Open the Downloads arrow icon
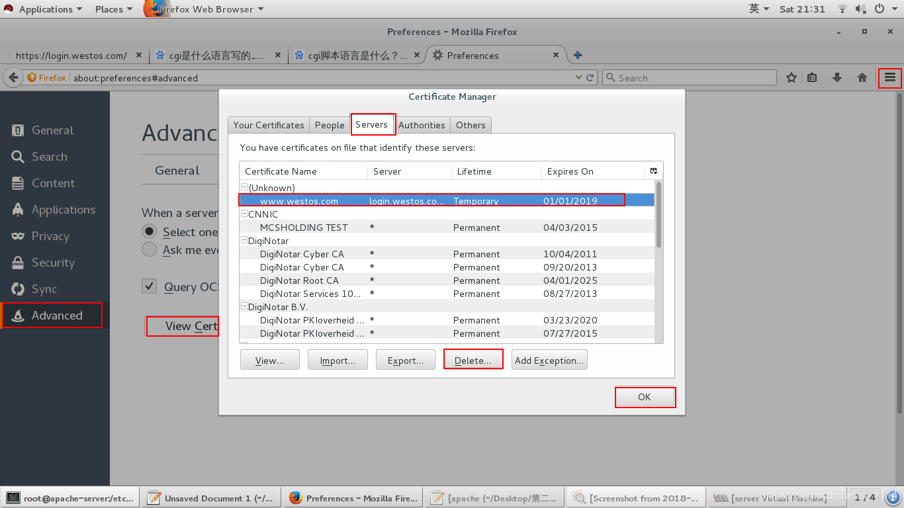This screenshot has width=904, height=508. (837, 77)
